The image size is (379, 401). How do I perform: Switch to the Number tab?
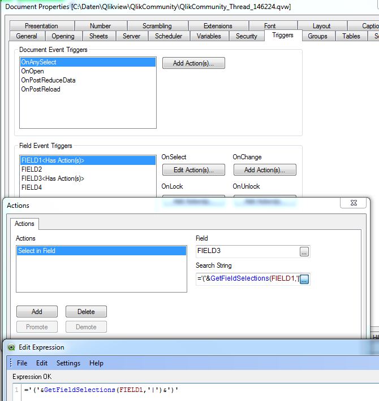pyautogui.click(x=100, y=26)
